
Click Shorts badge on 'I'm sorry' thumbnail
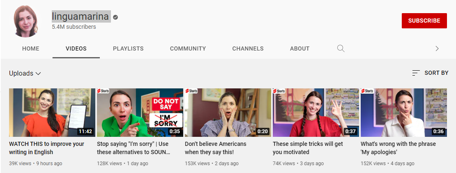click(x=103, y=91)
